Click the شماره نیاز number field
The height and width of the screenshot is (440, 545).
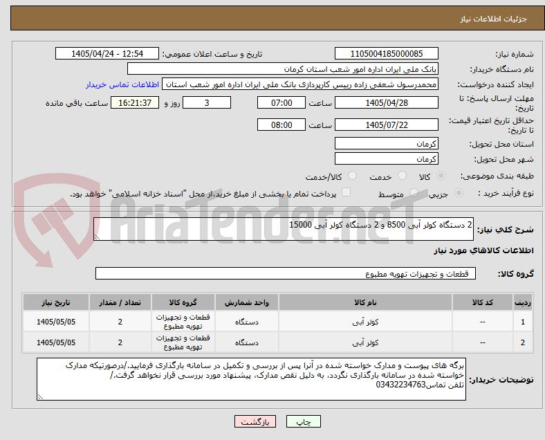click(387, 53)
